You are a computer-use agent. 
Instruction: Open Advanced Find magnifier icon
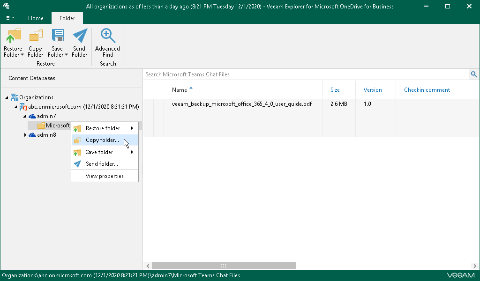coord(108,36)
